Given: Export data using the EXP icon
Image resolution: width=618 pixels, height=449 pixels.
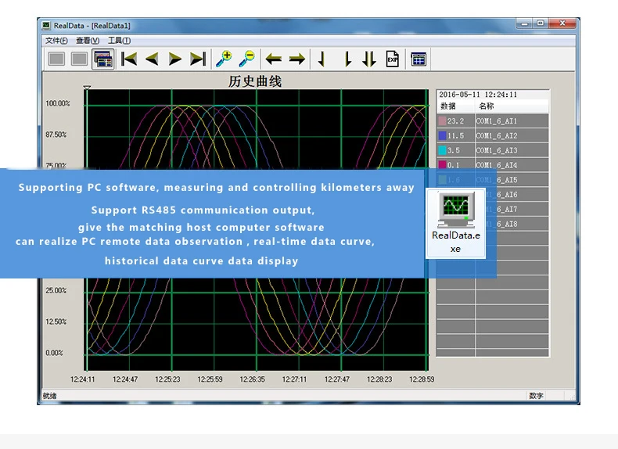Looking at the screenshot, I should click(392, 59).
